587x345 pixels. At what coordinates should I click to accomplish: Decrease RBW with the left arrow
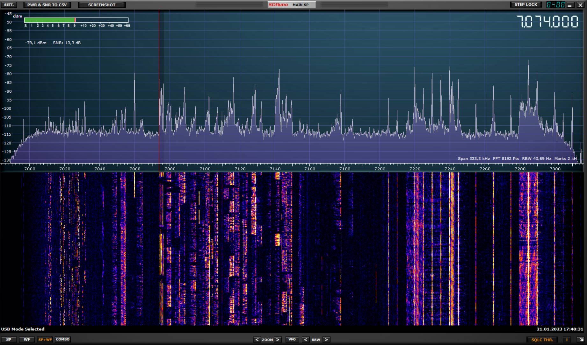305,340
